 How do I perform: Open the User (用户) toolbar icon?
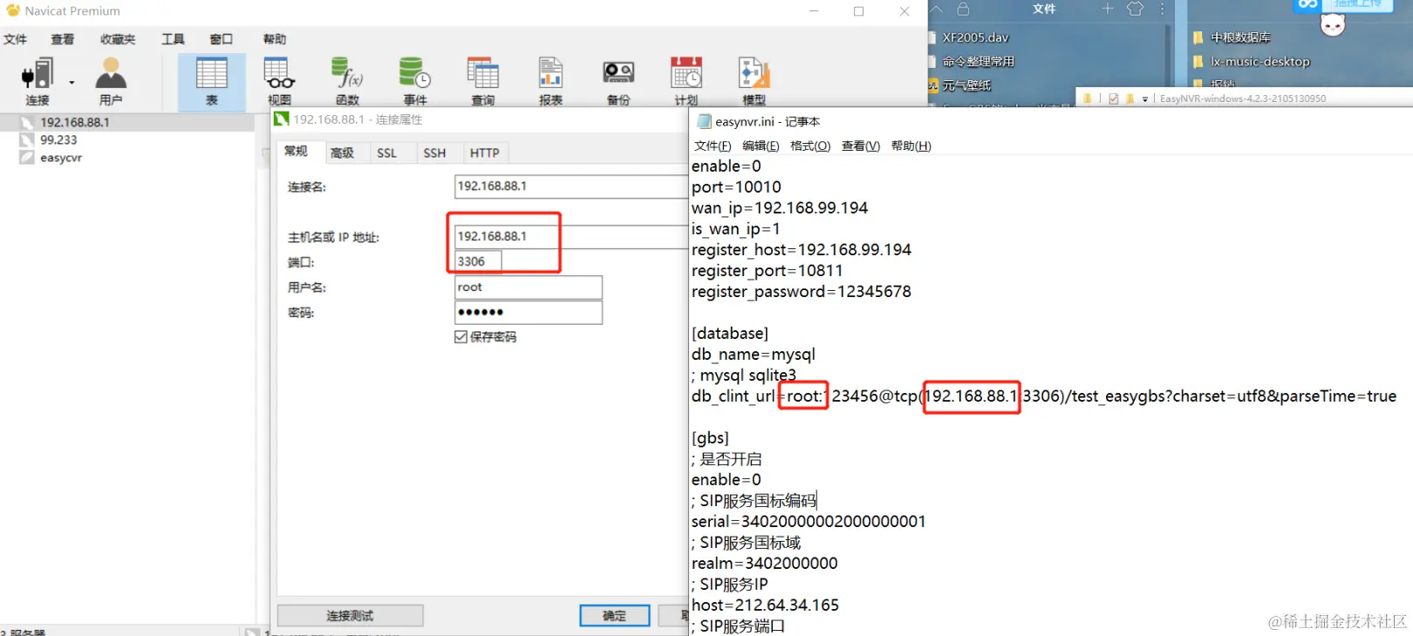pos(111,81)
